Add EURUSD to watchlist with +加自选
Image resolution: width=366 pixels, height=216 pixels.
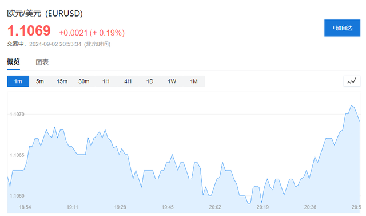342,28
